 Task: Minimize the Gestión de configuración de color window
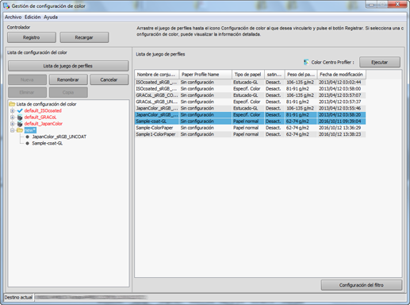click(x=372, y=4)
